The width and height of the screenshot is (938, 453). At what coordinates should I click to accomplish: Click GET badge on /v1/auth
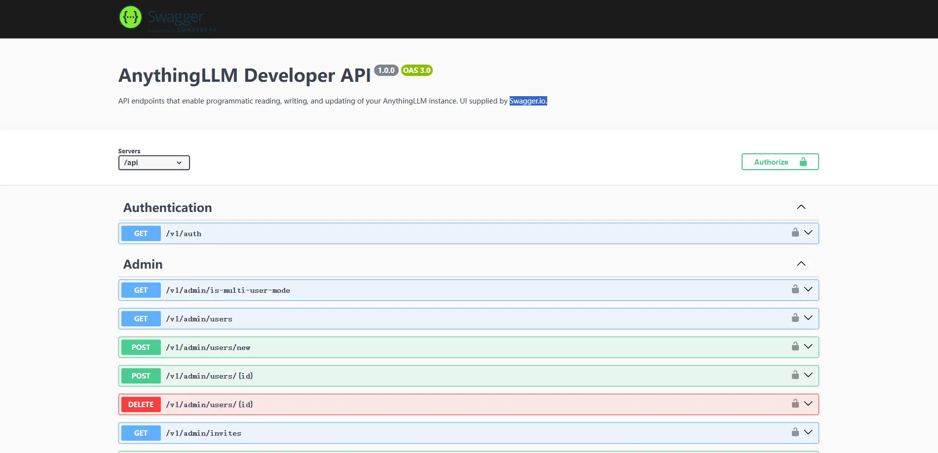141,234
